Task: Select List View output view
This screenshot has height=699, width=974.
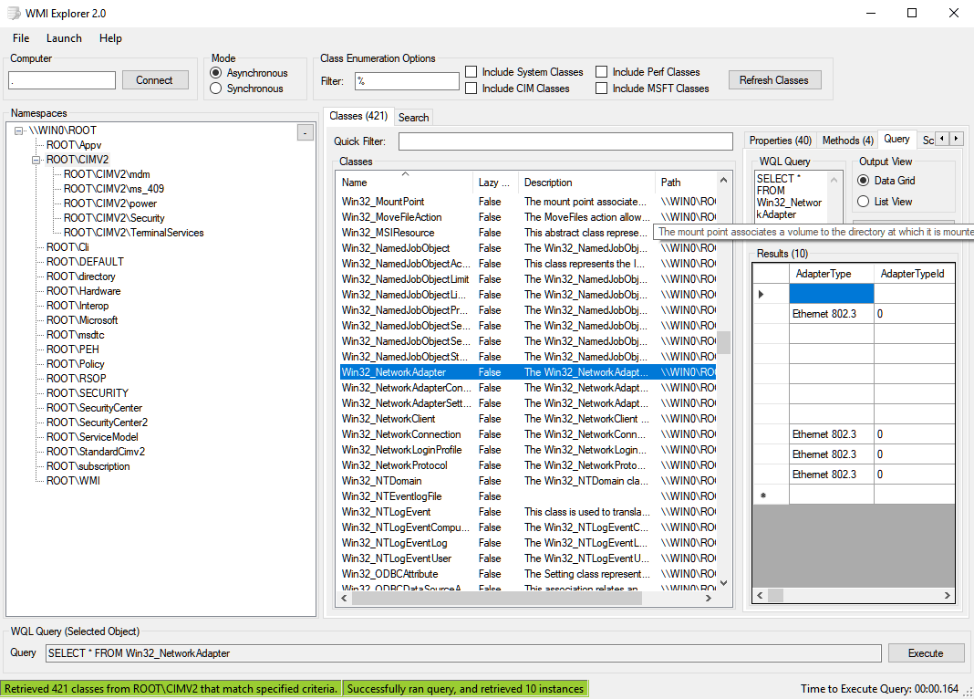Action: tap(886, 202)
